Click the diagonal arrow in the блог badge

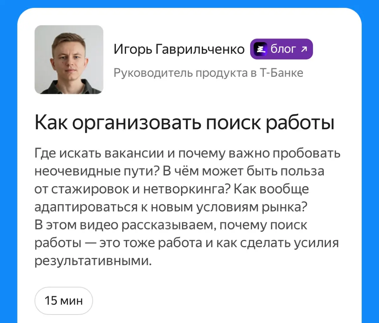304,48
